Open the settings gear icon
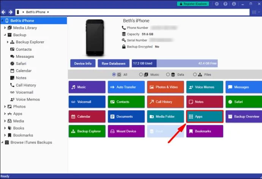The height and width of the screenshot is (179, 262). click(217, 4)
